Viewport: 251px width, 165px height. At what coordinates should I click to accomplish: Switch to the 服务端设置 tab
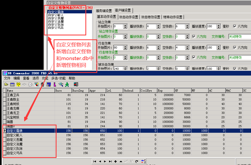[x=104, y=11]
